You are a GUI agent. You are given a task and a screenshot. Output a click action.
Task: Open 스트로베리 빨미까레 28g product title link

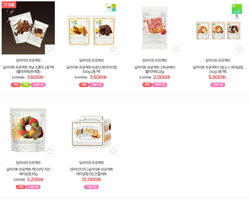click(x=155, y=69)
